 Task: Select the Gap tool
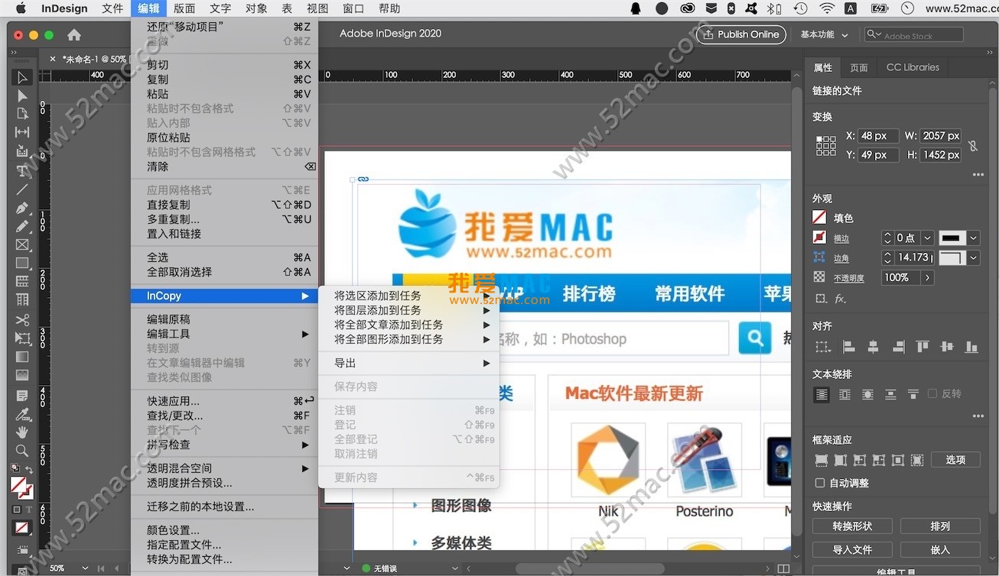(22, 133)
